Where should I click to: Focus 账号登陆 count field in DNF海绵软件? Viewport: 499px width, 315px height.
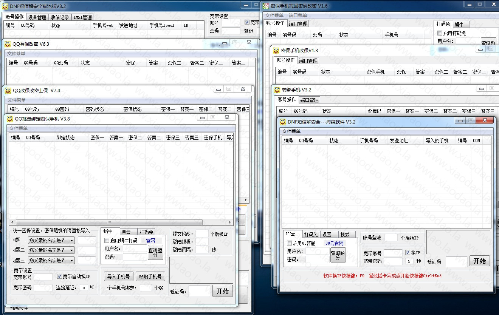coord(391,238)
